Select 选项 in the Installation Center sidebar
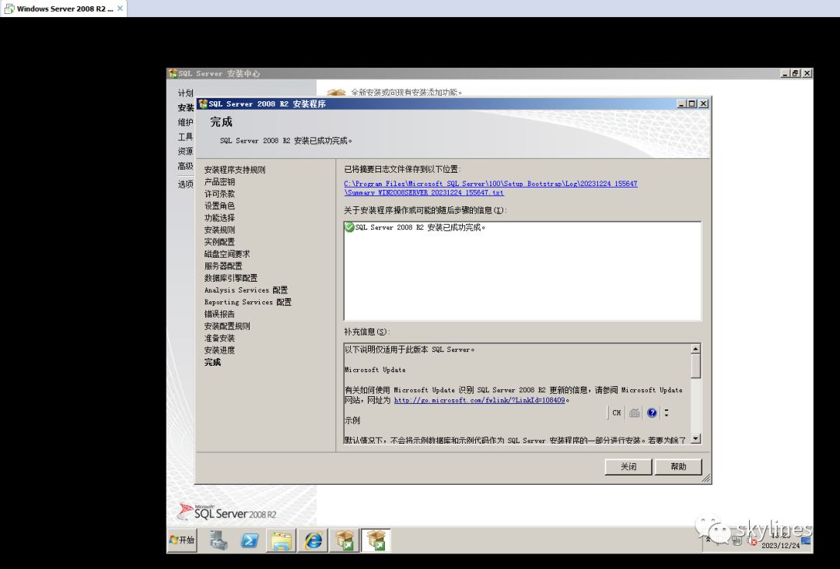The image size is (840, 569). click(x=185, y=184)
